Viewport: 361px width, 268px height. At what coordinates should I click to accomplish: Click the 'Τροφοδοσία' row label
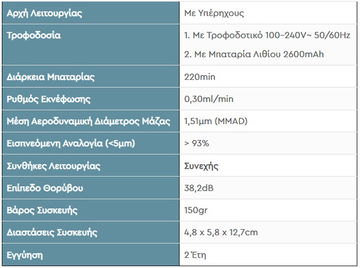click(33, 35)
